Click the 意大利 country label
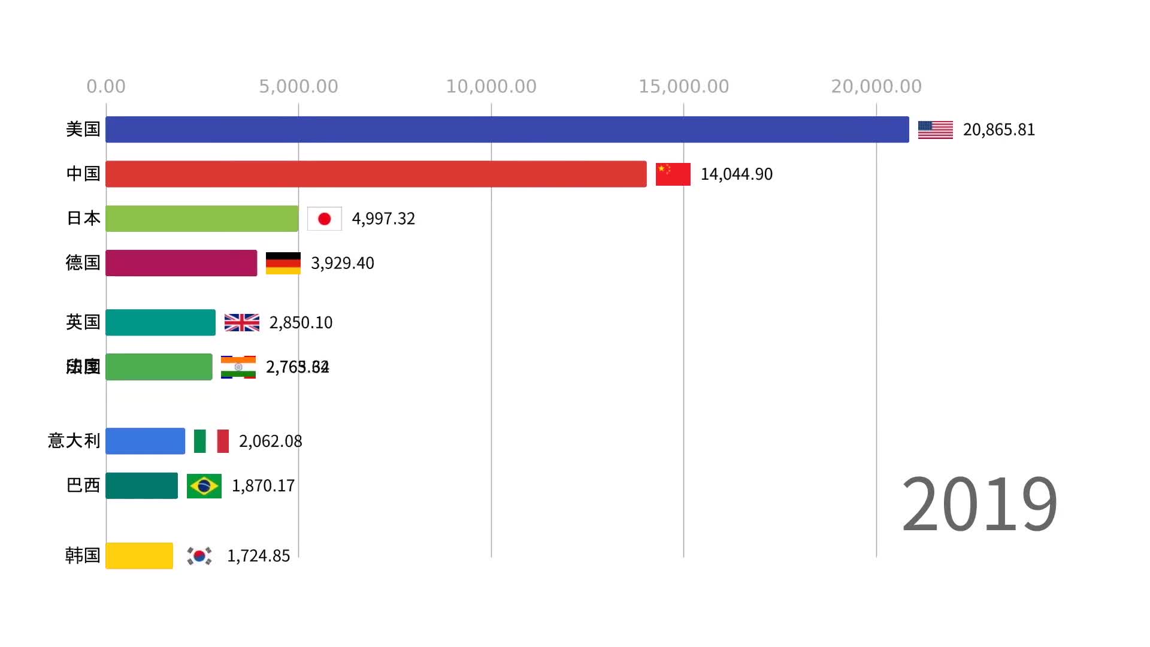1150x647 pixels. pos(74,441)
